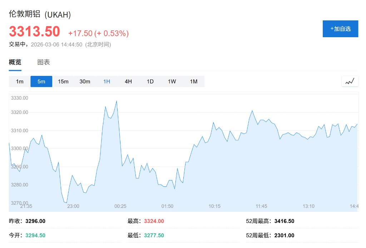Switch to the 概览 tab
The image size is (366, 248).
[x=15, y=62]
